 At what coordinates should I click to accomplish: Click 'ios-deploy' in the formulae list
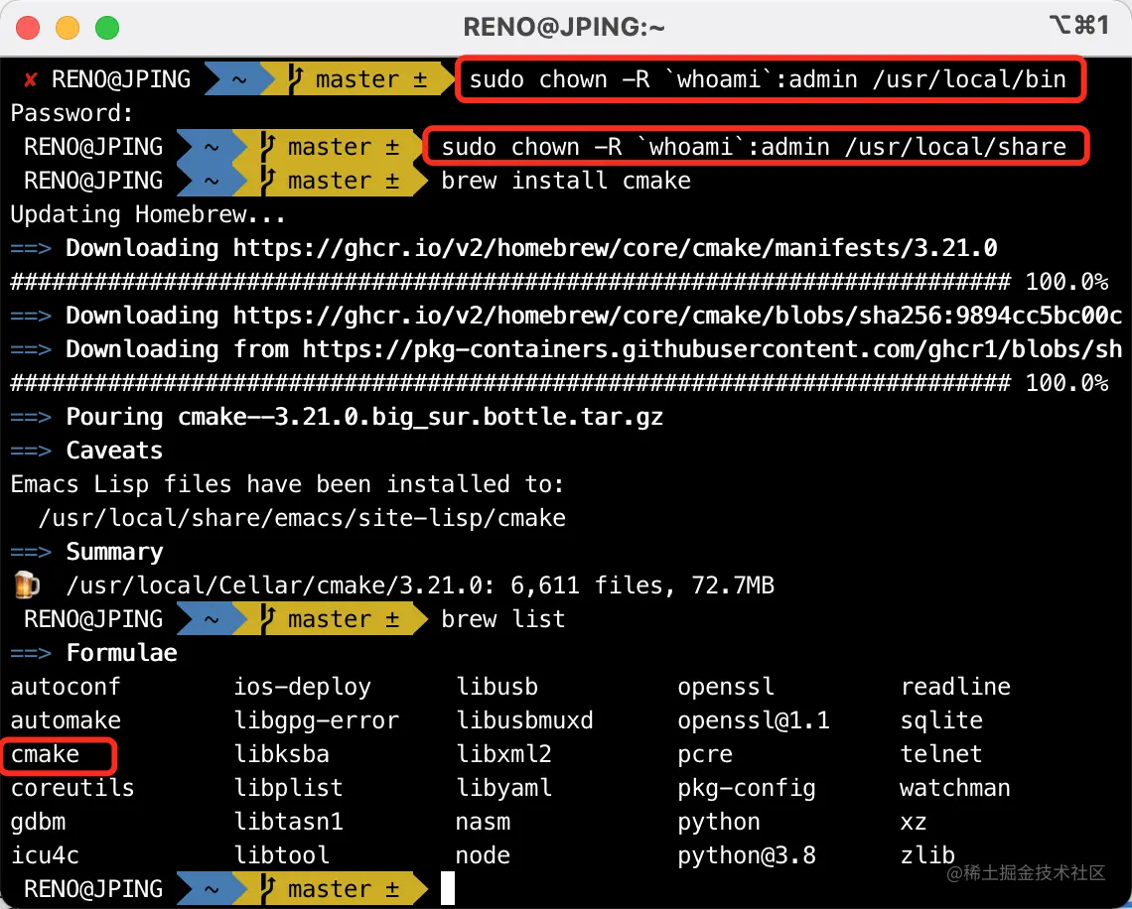pos(302,687)
